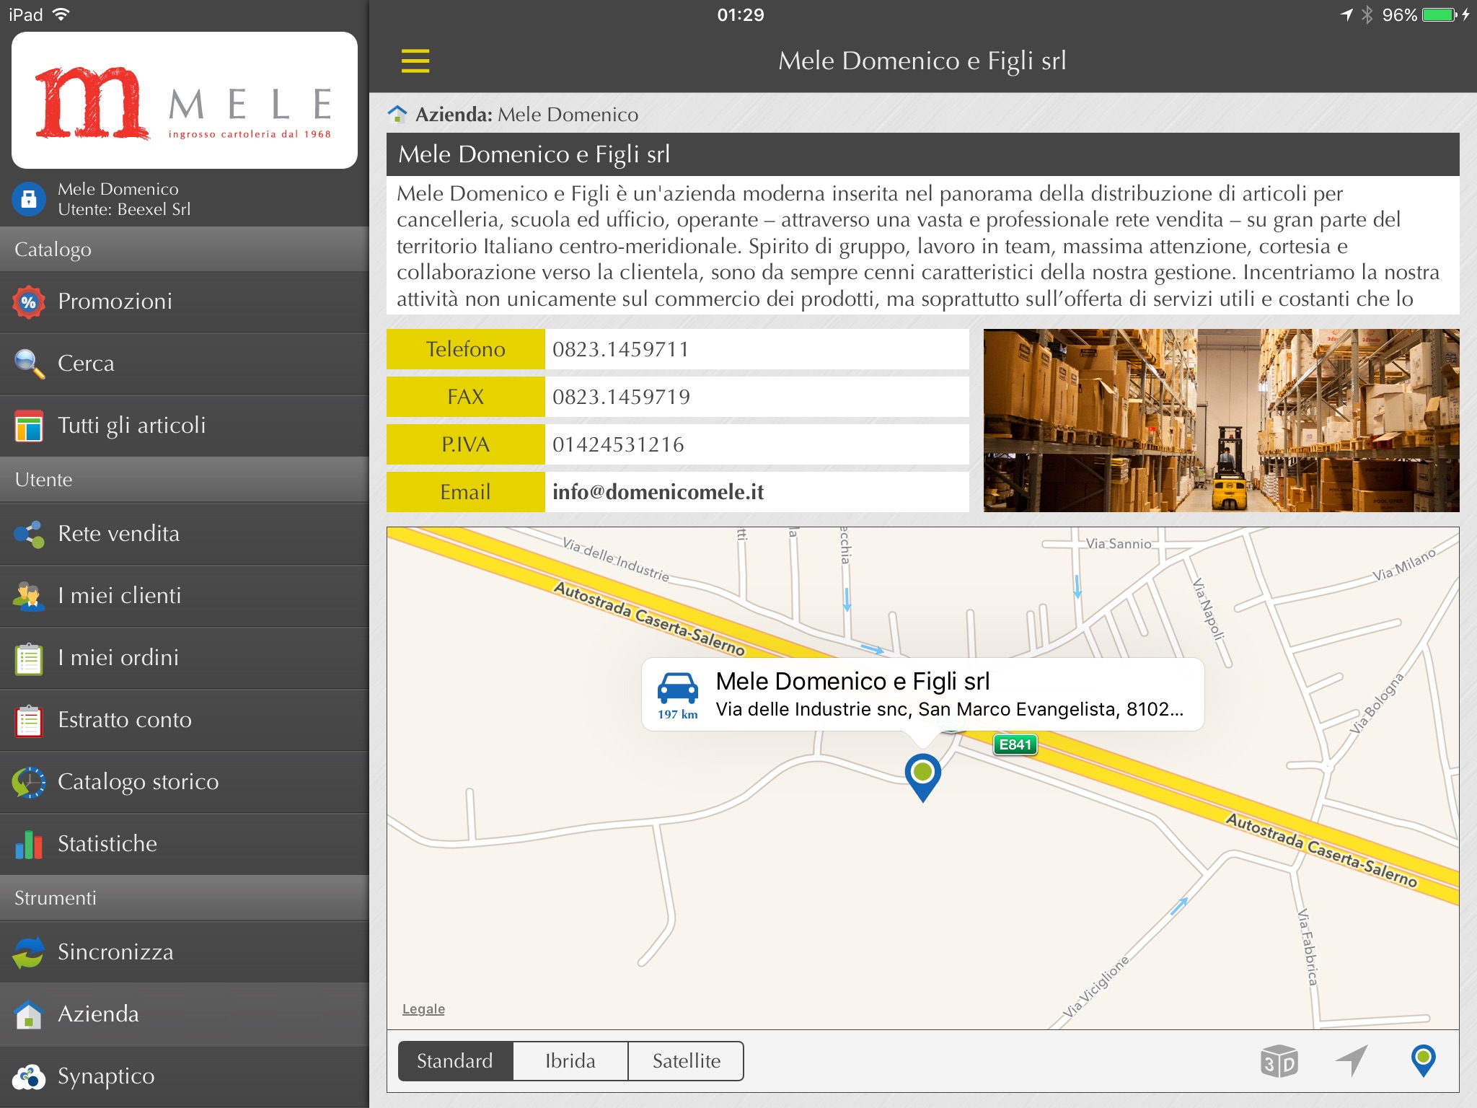Click the Azienda house icon in sidebar
1477x1108 pixels.
click(29, 1014)
